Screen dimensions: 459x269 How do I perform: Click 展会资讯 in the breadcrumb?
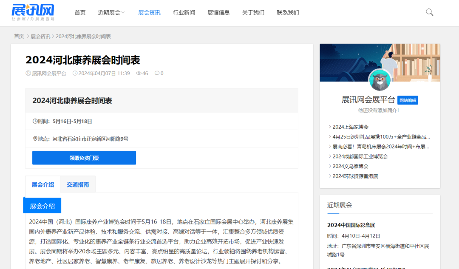[x=40, y=37]
